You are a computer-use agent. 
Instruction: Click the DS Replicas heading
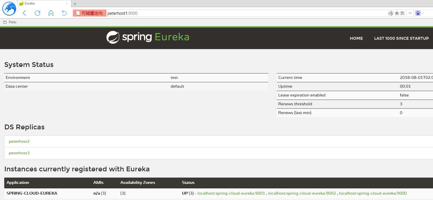coord(24,127)
